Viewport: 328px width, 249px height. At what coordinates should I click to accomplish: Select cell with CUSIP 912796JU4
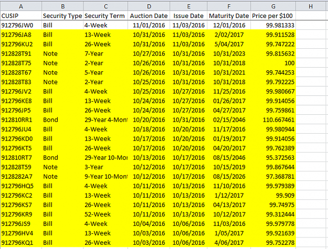[21, 129]
